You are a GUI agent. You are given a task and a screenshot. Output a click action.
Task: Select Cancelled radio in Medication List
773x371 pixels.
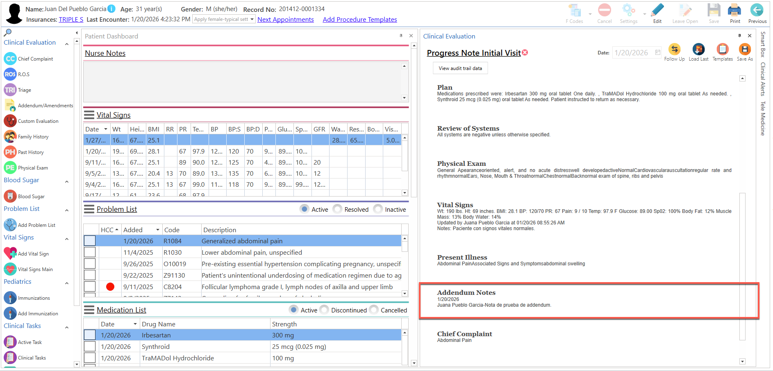tap(374, 310)
